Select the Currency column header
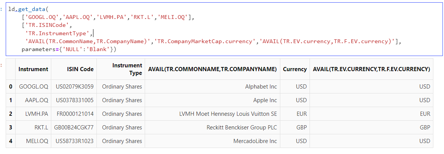Image resolution: width=444 pixels, height=154 pixels. [295, 69]
